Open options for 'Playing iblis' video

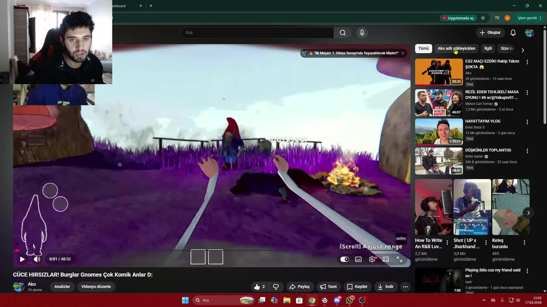(527, 271)
